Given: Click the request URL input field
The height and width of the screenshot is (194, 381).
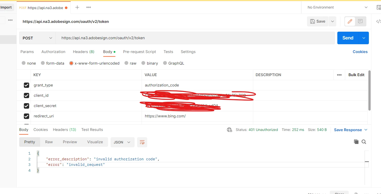Looking at the screenshot, I should [195, 38].
